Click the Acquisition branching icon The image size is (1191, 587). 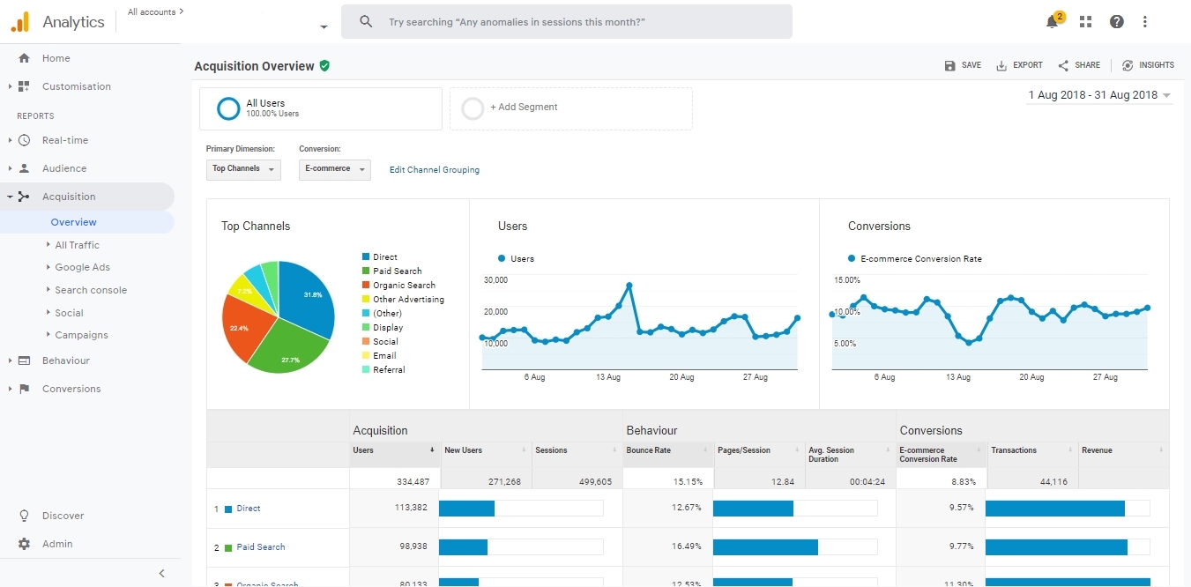pos(24,197)
